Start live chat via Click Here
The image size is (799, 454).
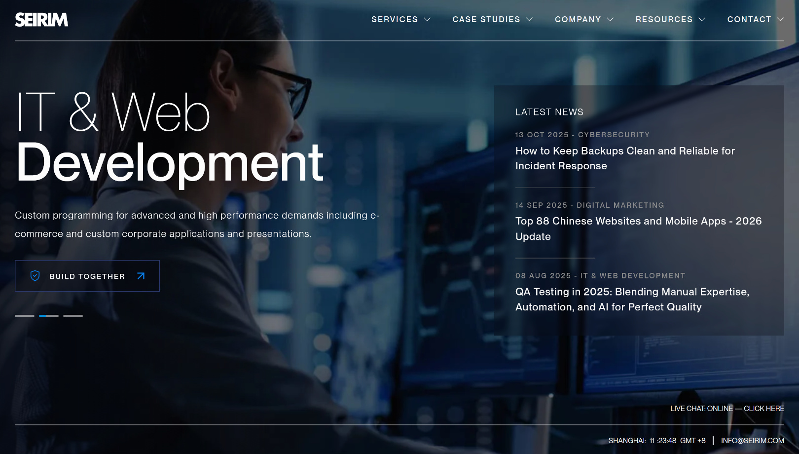pyautogui.click(x=763, y=409)
